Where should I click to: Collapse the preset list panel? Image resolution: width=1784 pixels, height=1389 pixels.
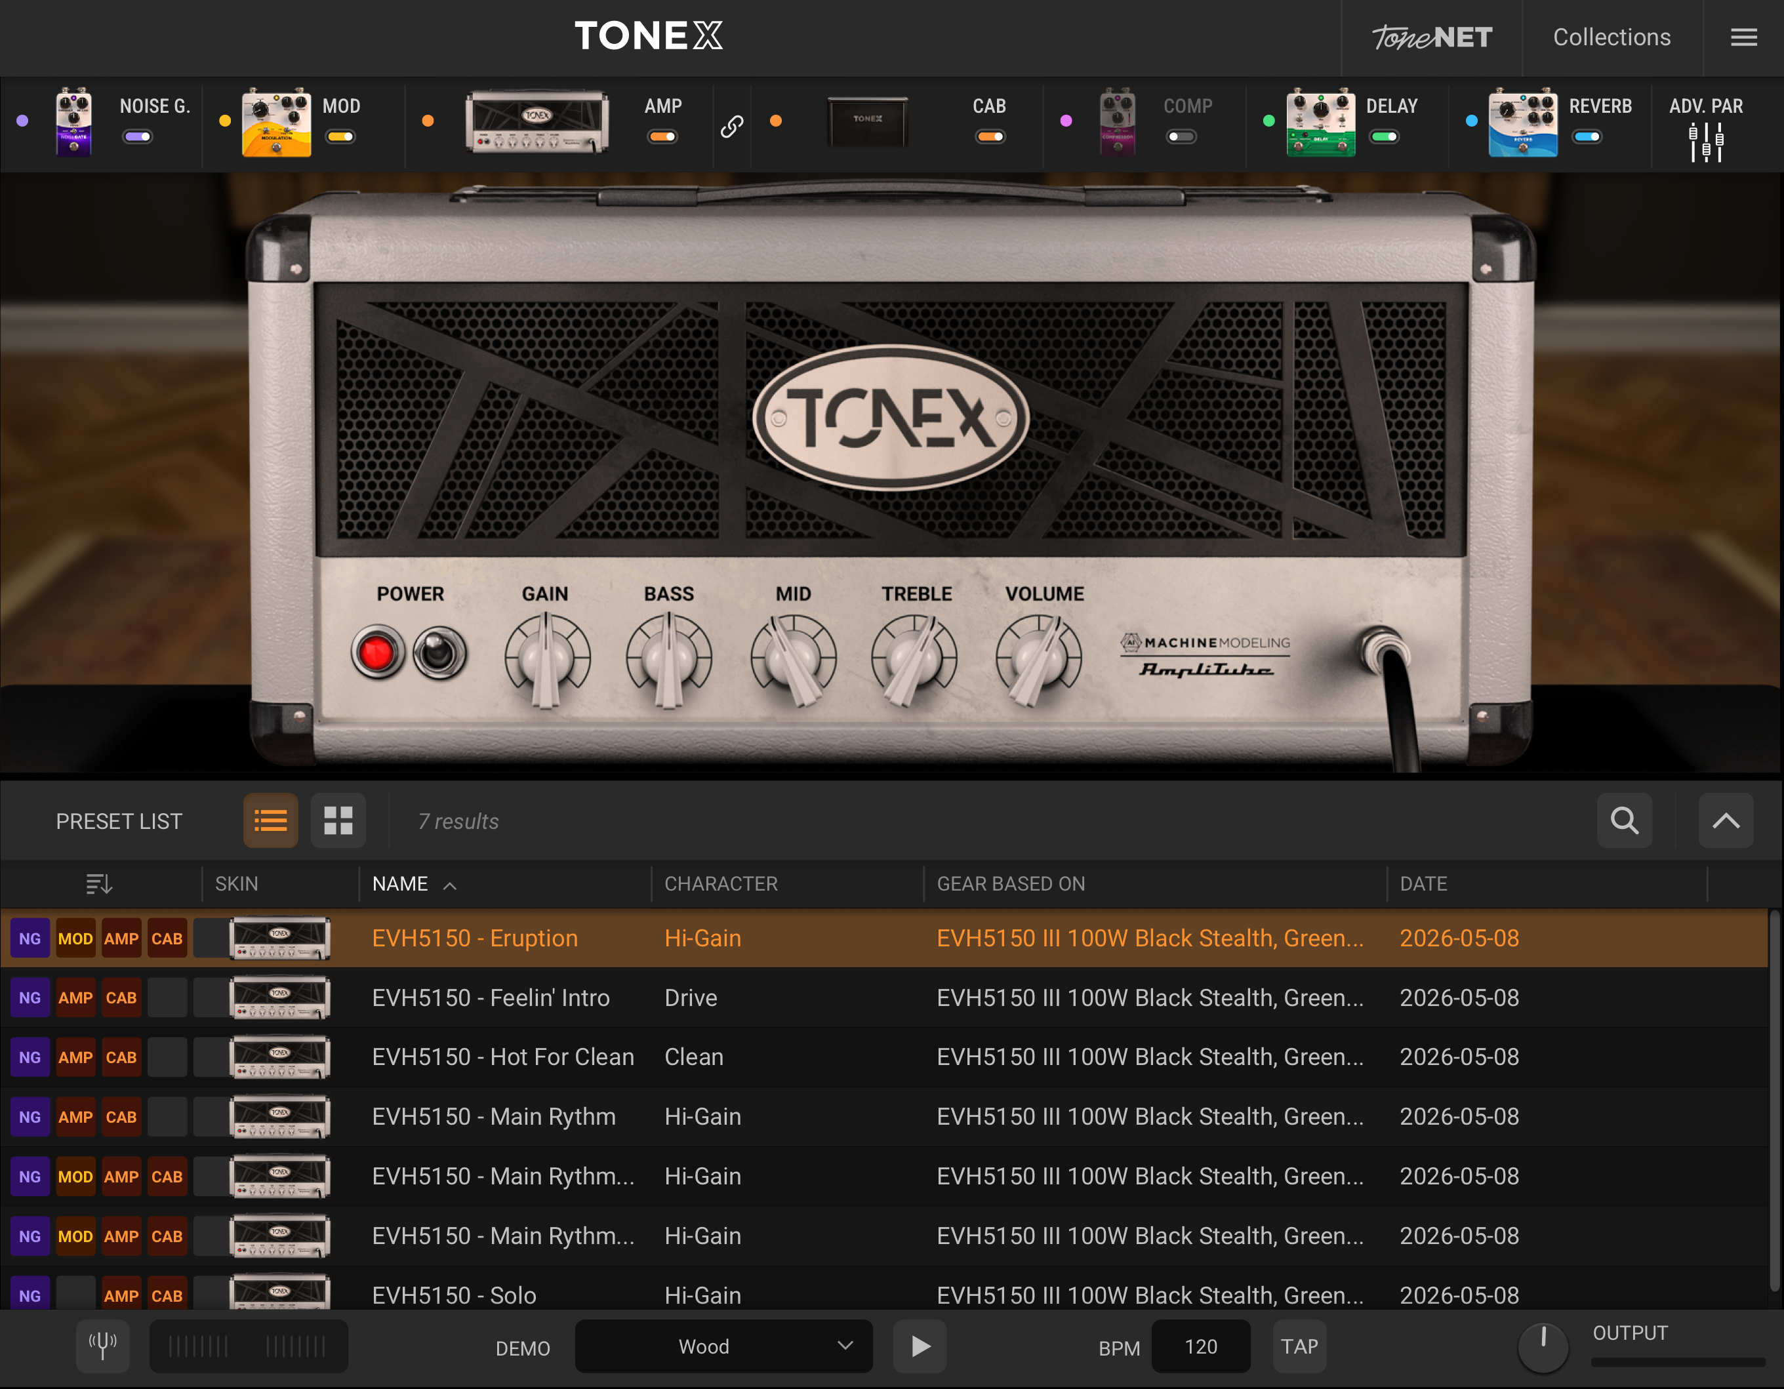coord(1726,820)
